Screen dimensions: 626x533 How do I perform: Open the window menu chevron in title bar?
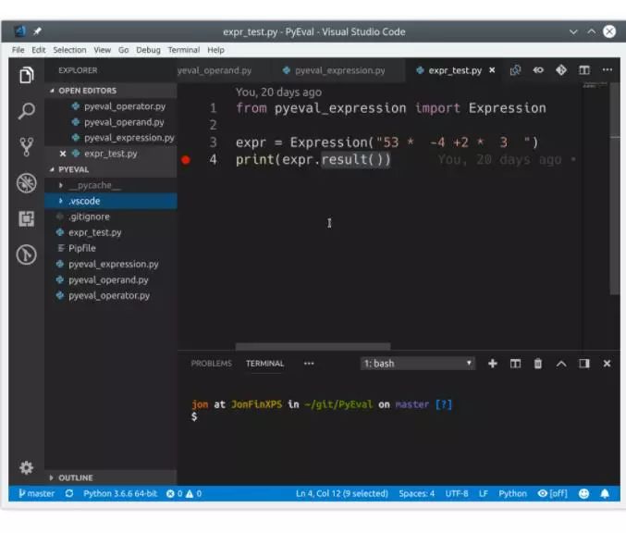pos(573,31)
